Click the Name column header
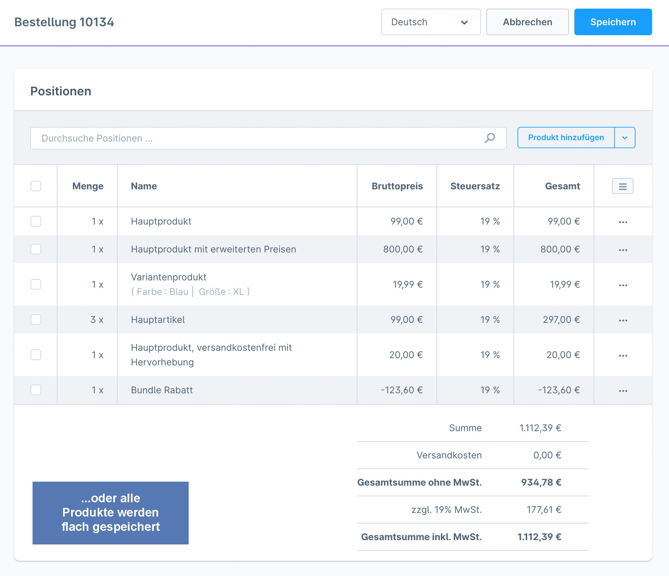Viewport: 669px width, 576px height. (144, 186)
